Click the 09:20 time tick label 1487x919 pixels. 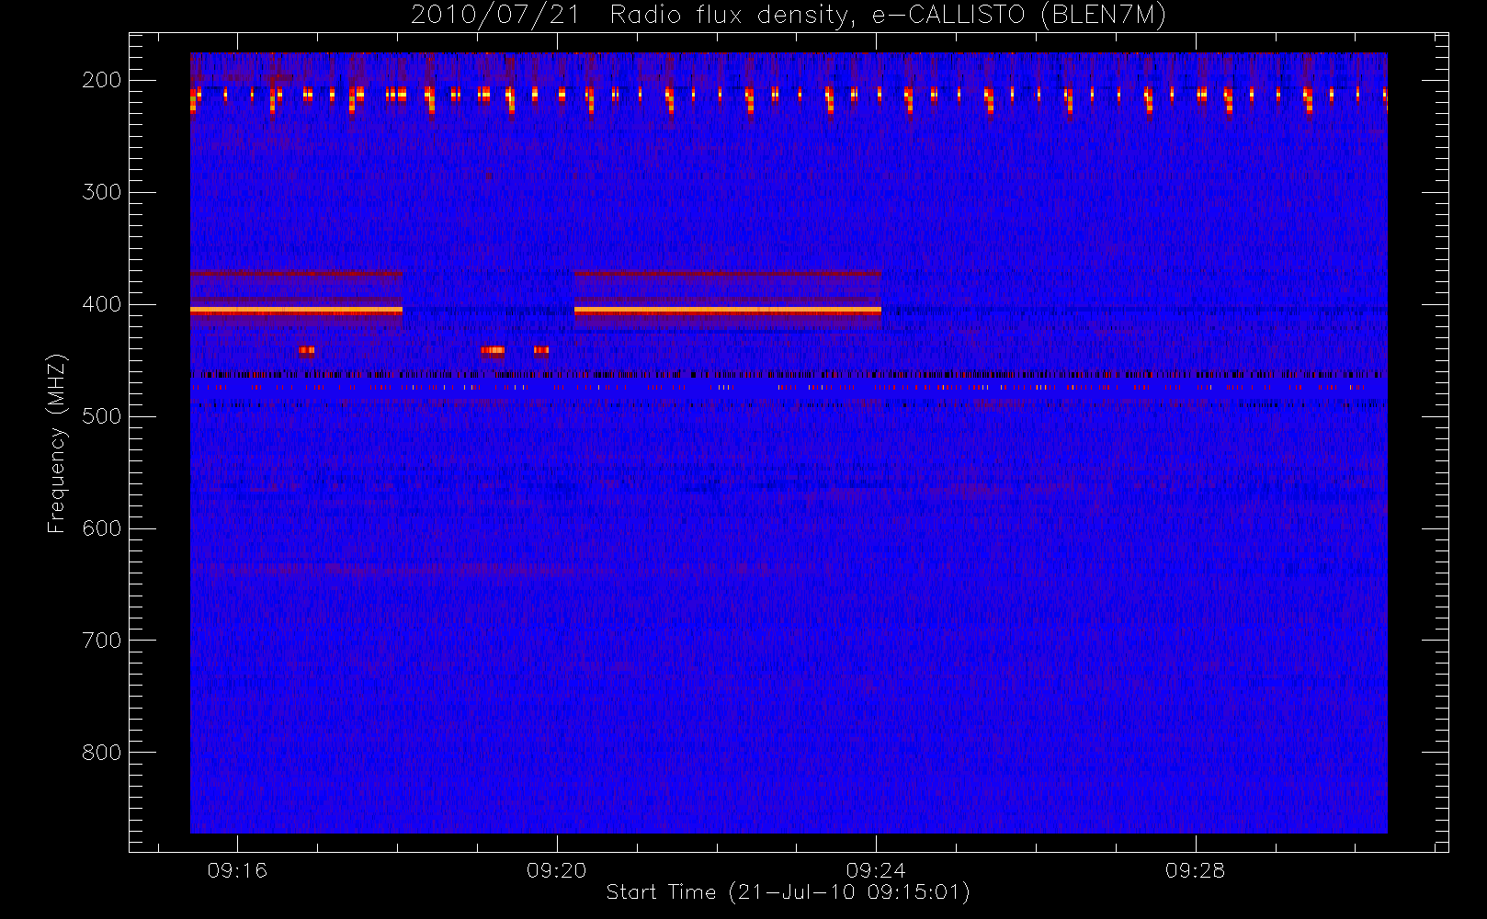click(557, 870)
